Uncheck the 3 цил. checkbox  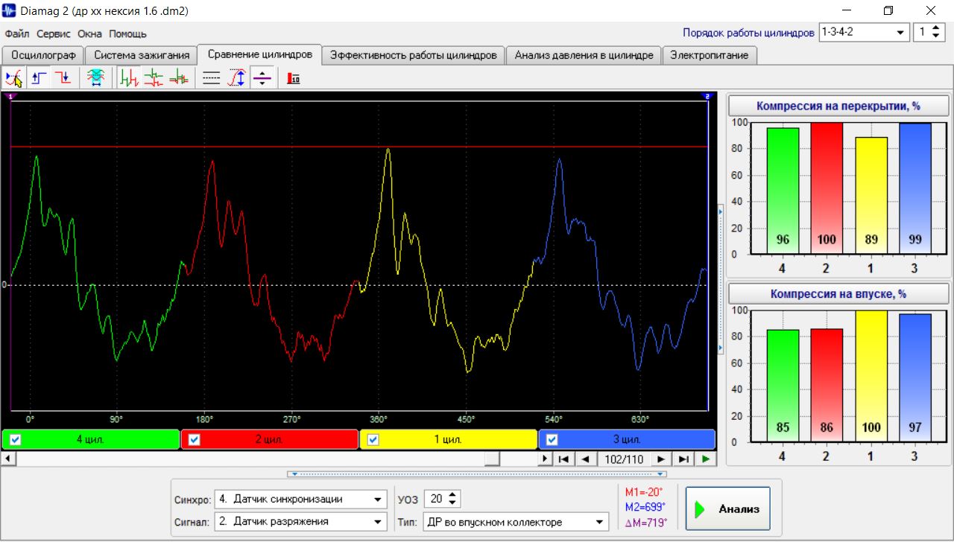552,439
